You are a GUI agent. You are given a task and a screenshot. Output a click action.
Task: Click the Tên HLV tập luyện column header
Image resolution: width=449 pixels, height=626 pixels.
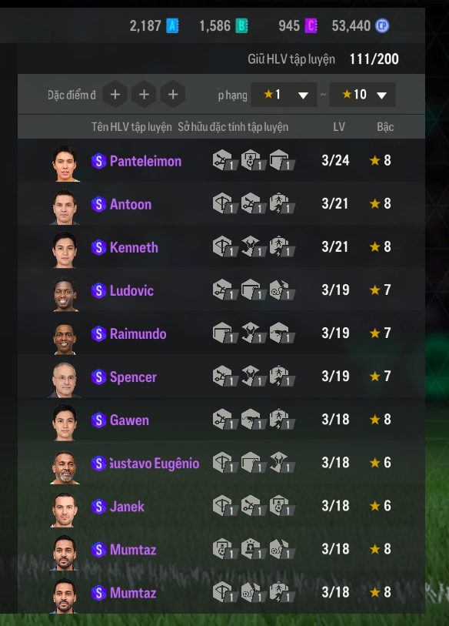pos(131,127)
